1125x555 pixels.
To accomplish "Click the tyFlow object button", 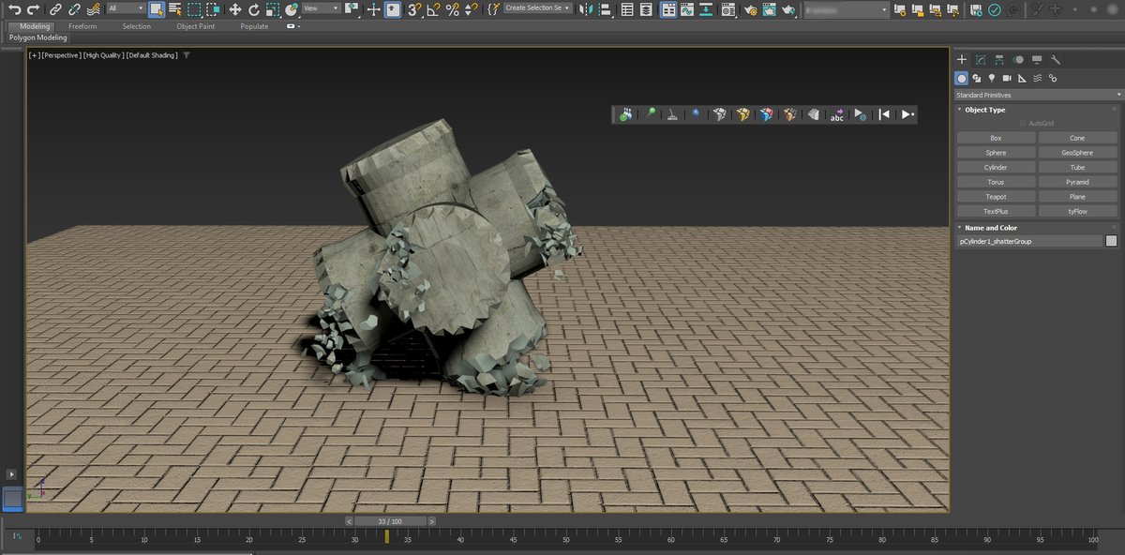I will (x=1078, y=210).
